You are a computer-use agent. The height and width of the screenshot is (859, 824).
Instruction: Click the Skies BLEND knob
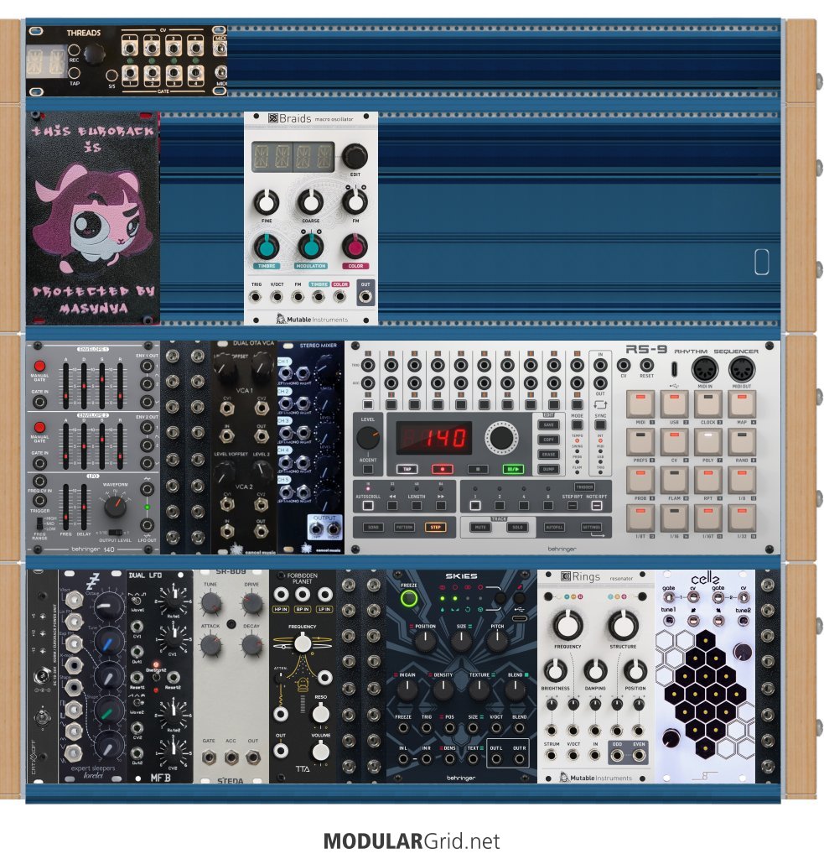pyautogui.click(x=515, y=690)
